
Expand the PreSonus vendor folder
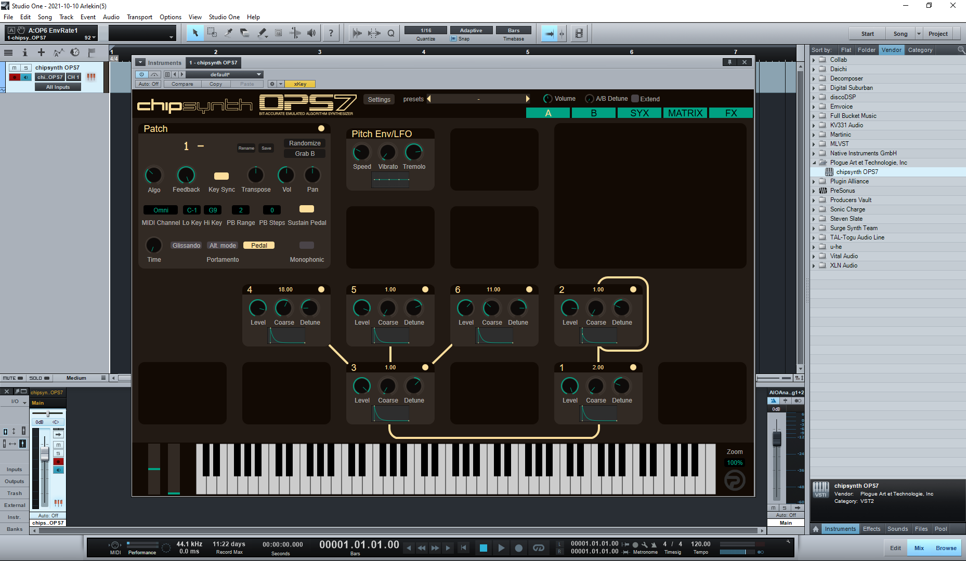814,191
